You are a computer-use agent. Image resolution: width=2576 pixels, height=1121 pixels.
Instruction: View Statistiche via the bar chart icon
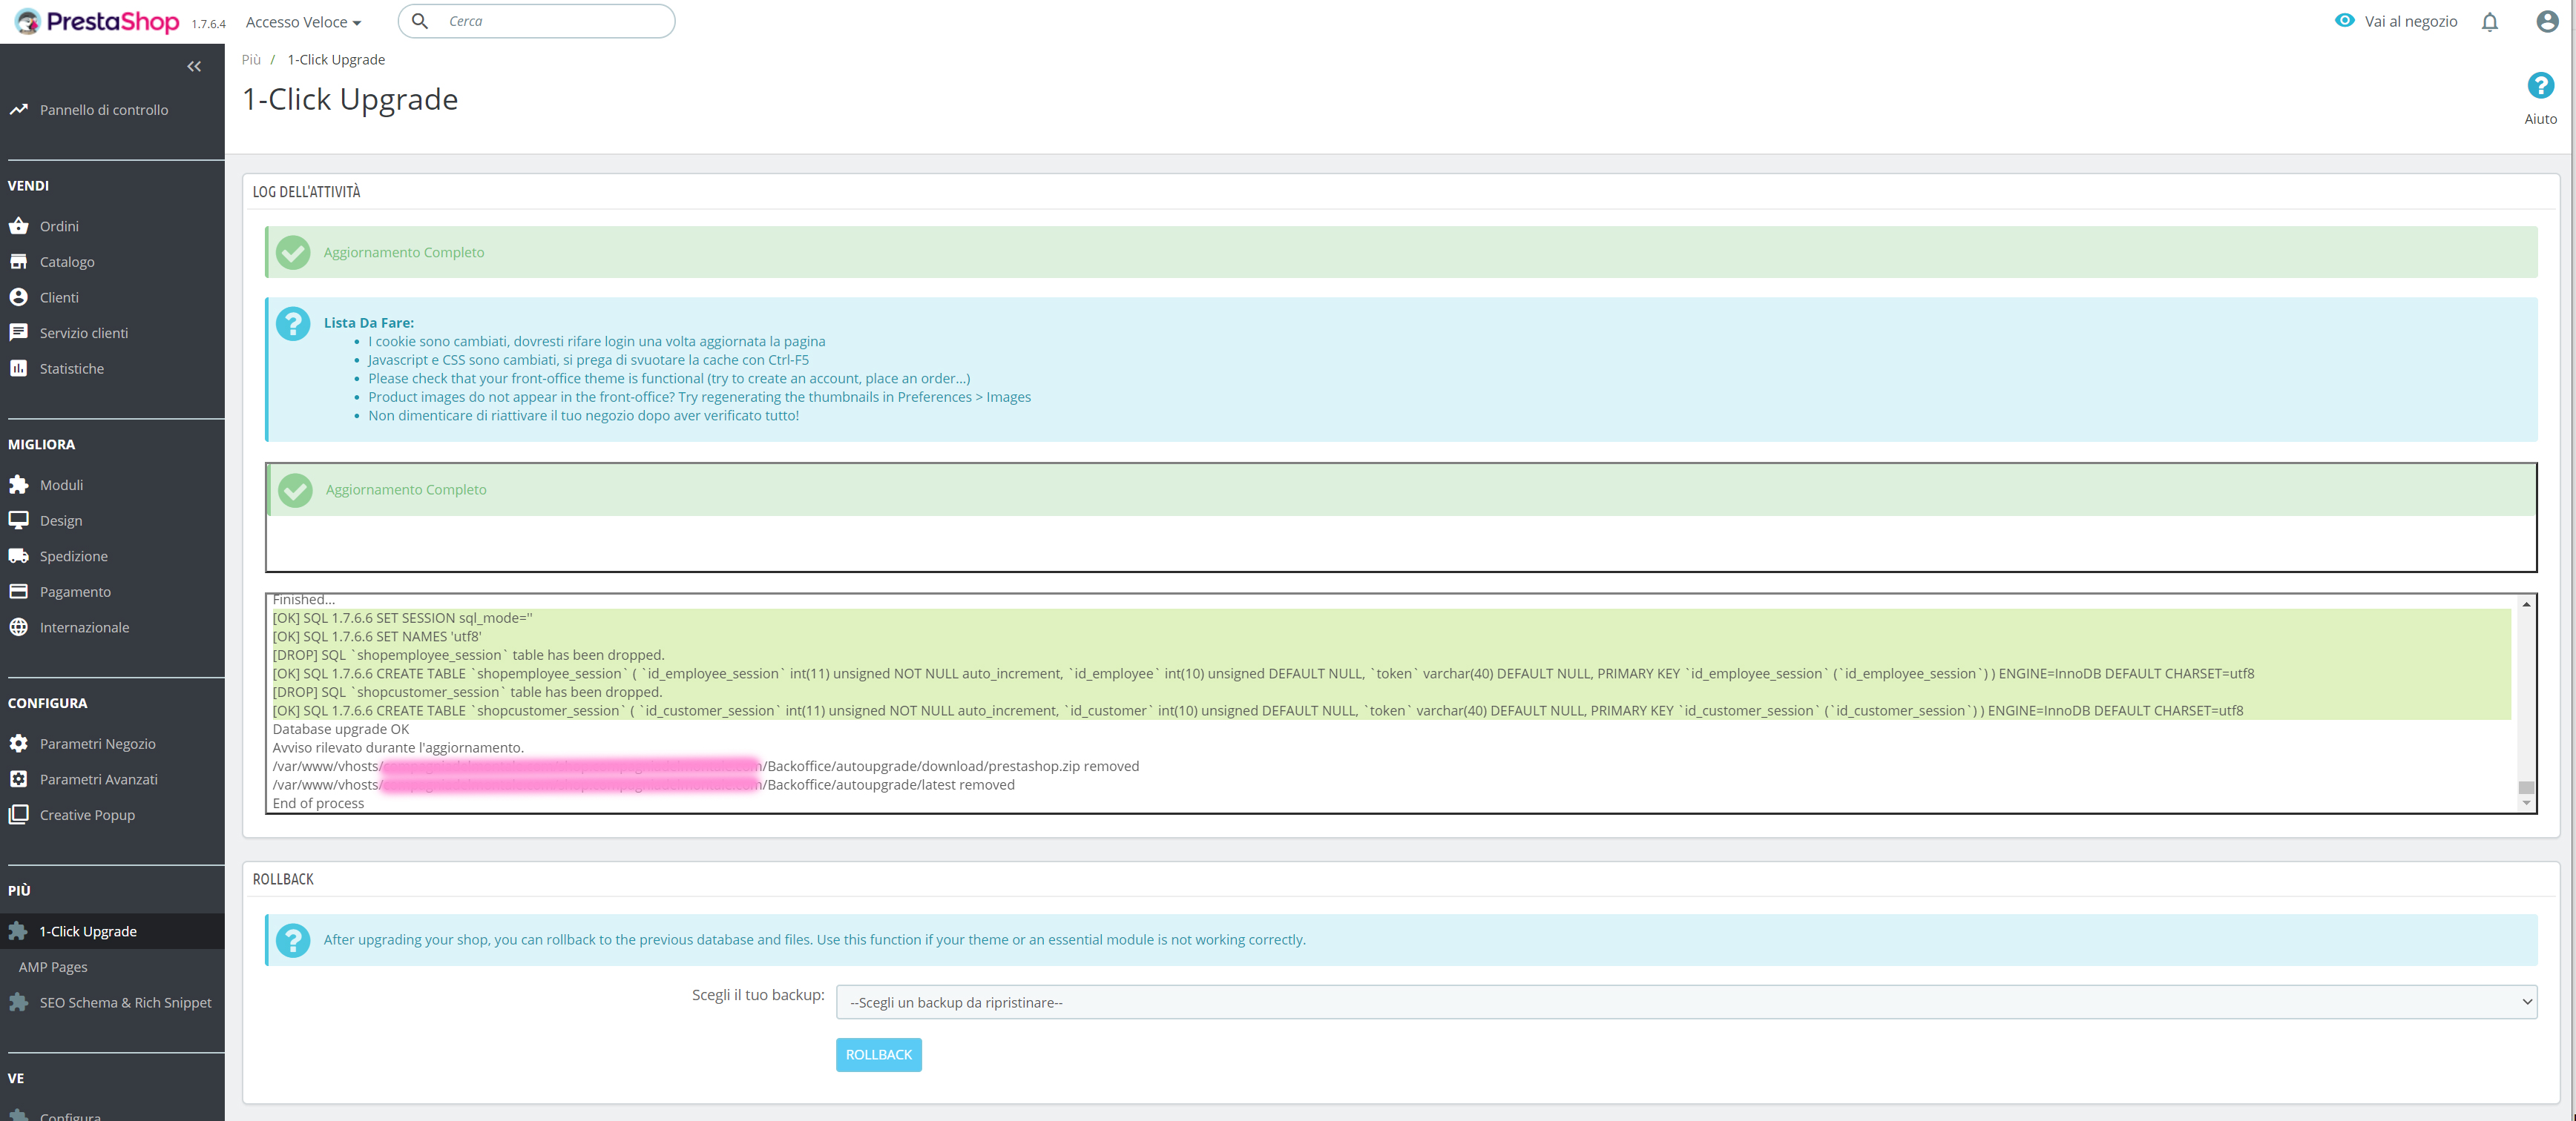21,368
